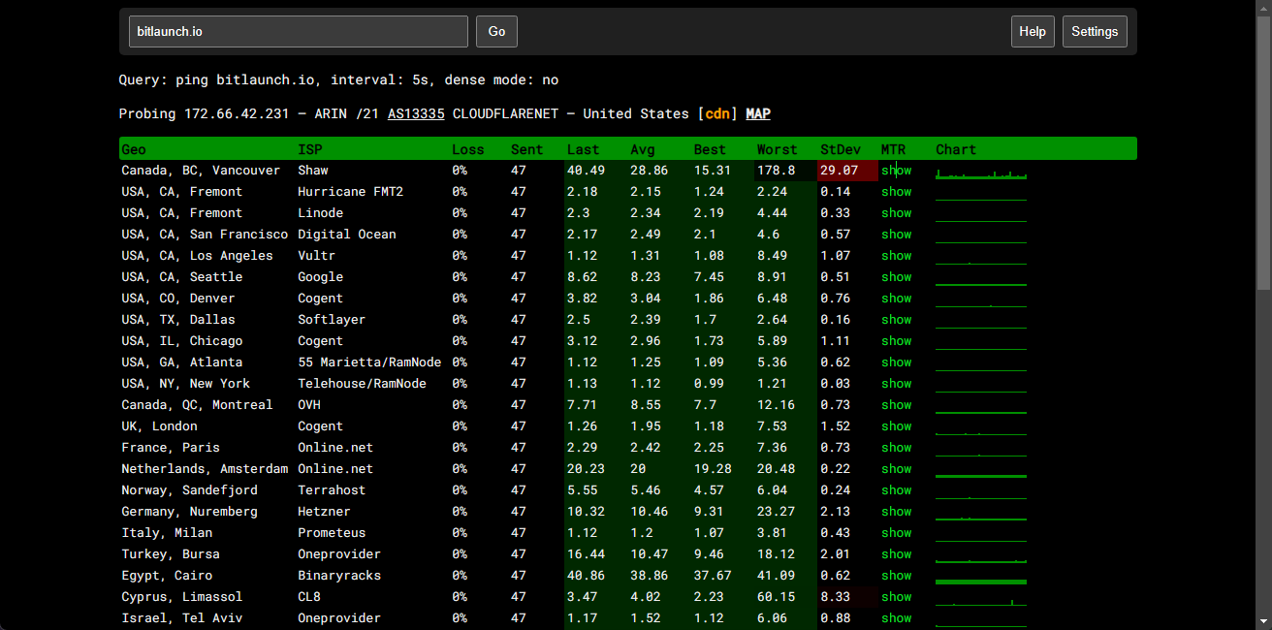
Task: Click the Go button to start probing
Action: coord(495,31)
